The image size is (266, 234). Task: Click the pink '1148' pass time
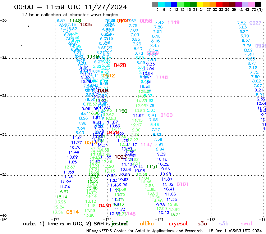[162, 77]
